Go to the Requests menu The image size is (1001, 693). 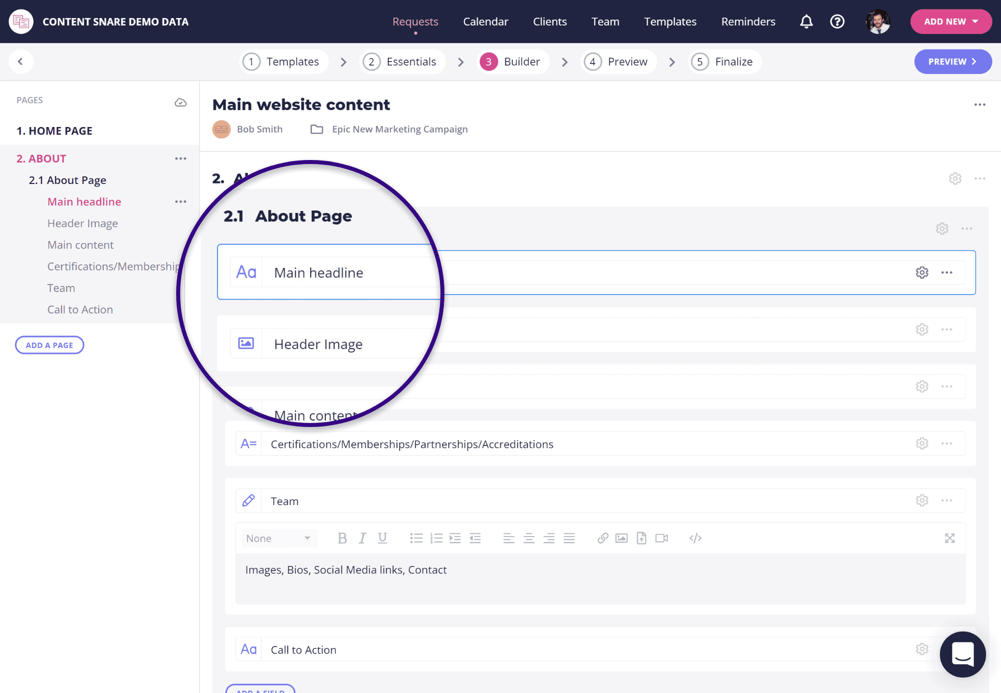[415, 21]
